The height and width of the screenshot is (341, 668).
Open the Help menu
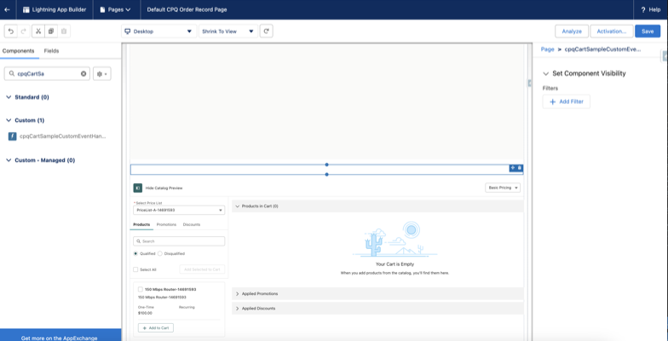click(x=651, y=9)
